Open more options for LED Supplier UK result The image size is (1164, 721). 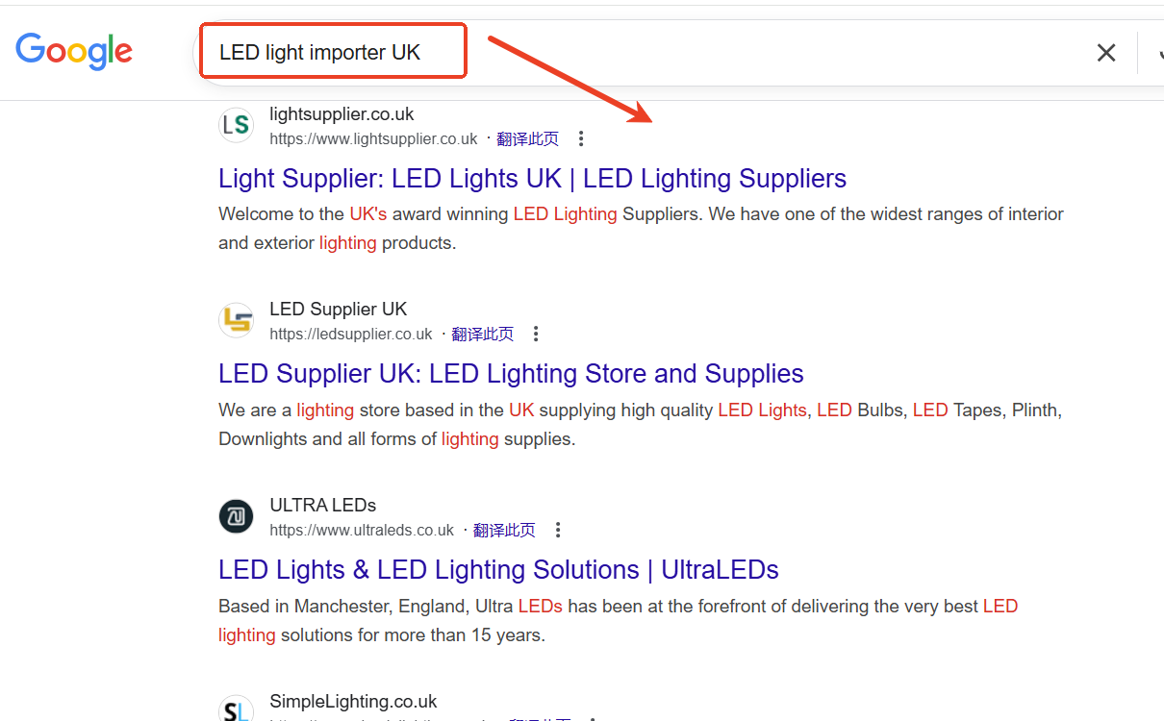point(536,334)
